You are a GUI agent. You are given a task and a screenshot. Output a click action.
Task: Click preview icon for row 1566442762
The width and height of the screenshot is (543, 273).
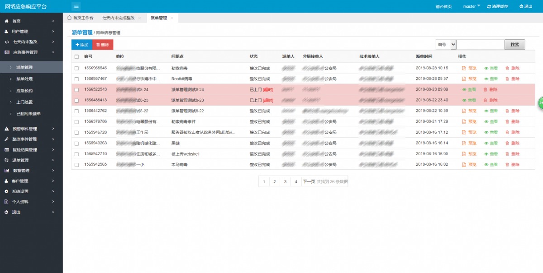click(x=464, y=111)
